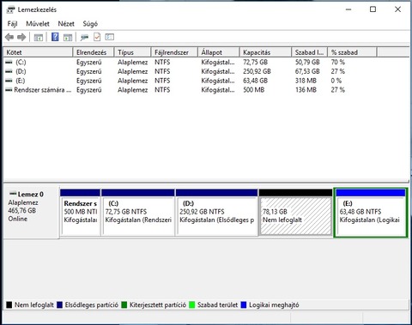Click the Lemez 0 disk header panel

[x=31, y=212]
